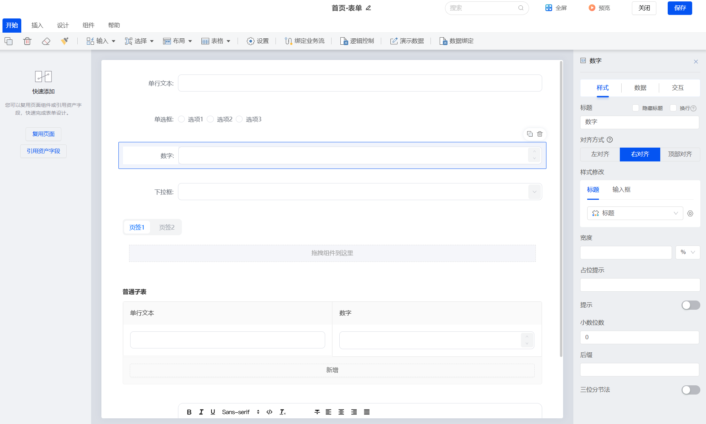706x424 pixels.
Task: Open 绑定业务流 in toolbar
Action: coord(305,41)
